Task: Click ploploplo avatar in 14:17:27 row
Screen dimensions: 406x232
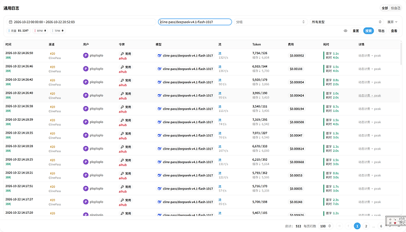Action: point(86,201)
